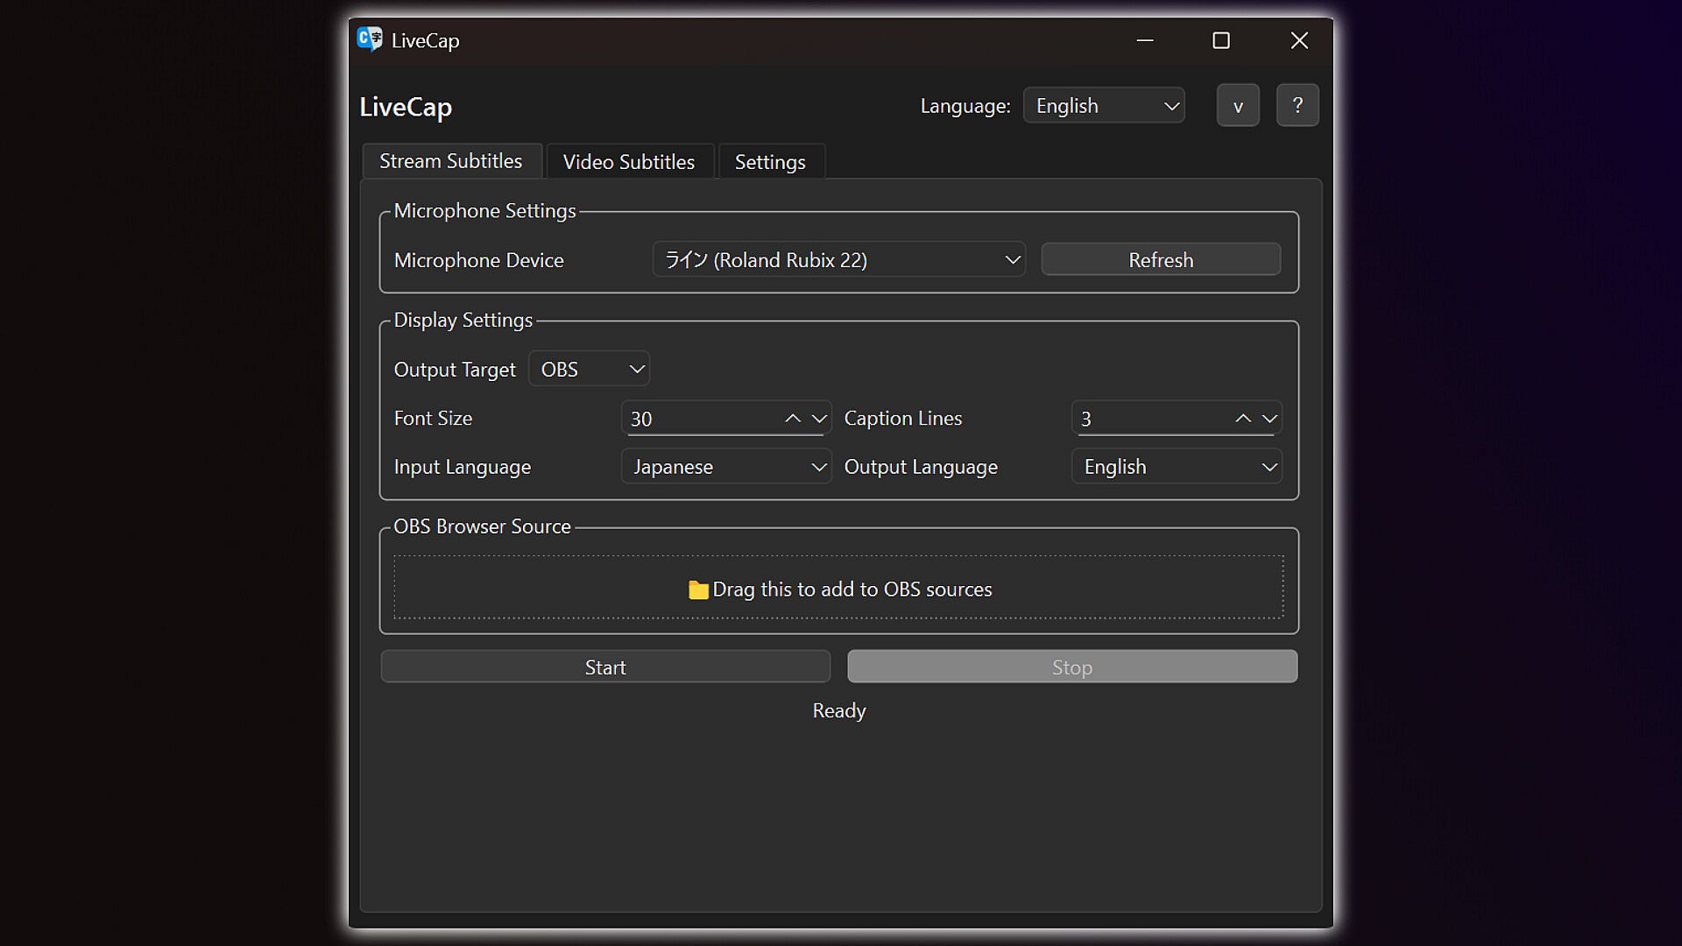1682x946 pixels.
Task: Increase Font Size with up arrow
Action: tap(793, 419)
